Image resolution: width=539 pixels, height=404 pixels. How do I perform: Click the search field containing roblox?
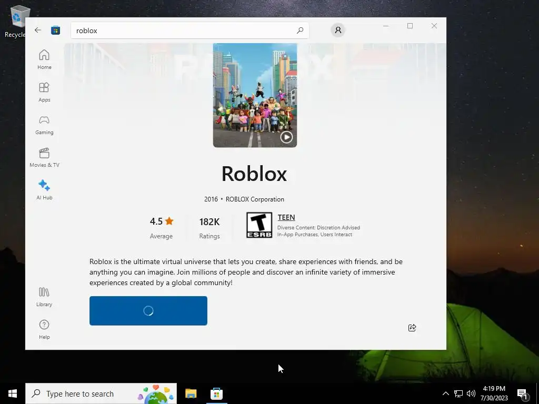click(x=189, y=30)
